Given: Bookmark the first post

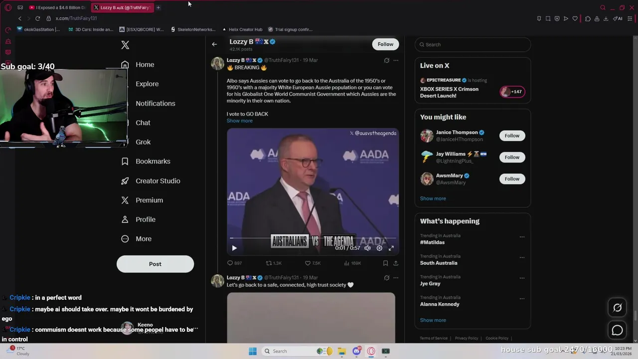Looking at the screenshot, I should click(385, 263).
